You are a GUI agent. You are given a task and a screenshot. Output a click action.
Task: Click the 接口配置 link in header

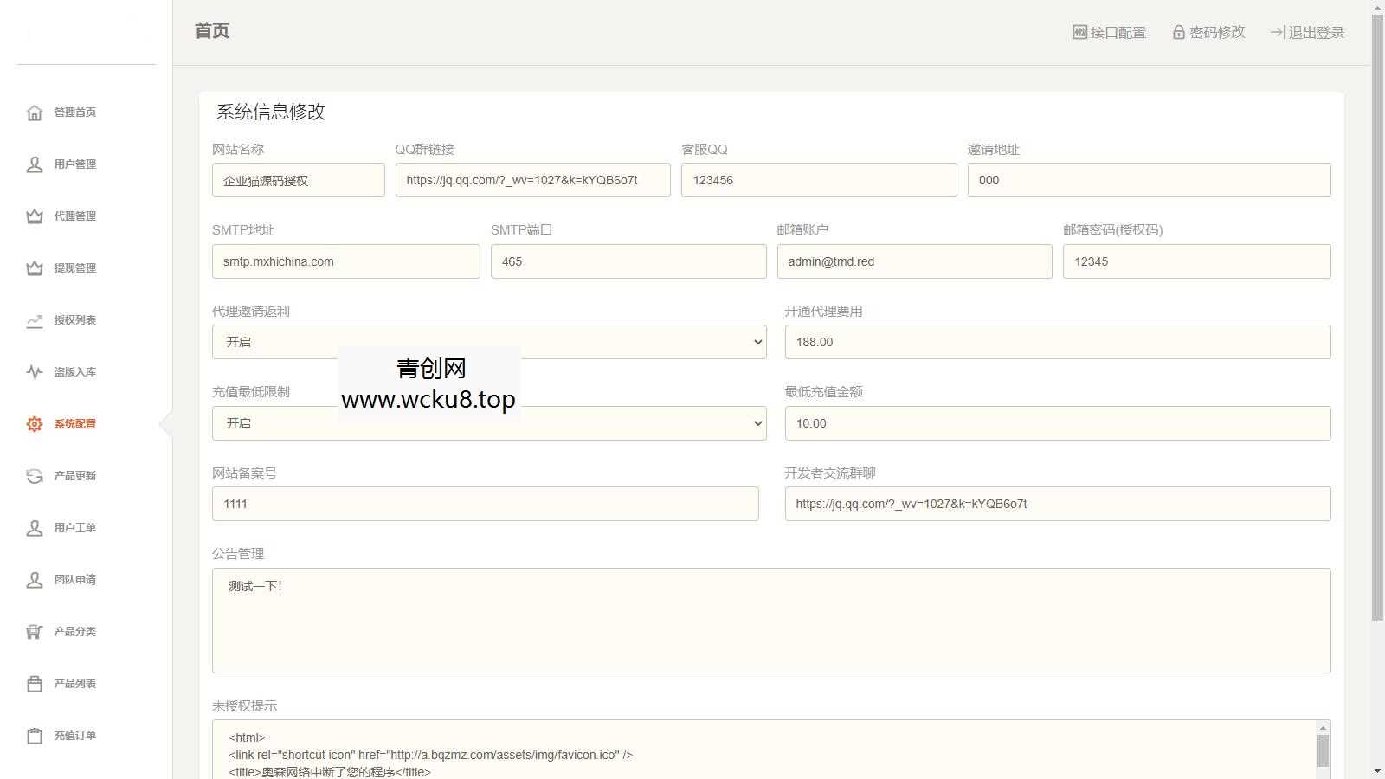coord(1109,33)
